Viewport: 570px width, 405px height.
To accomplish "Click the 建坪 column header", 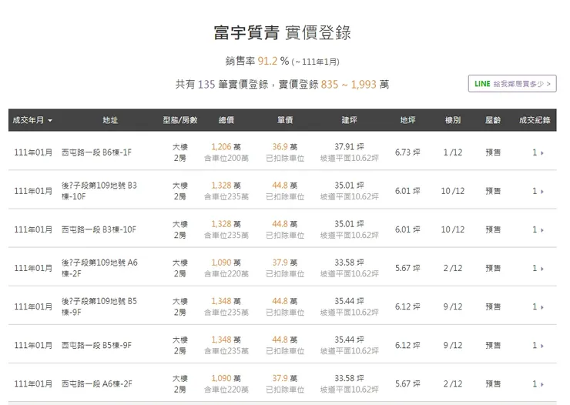I will [349, 120].
